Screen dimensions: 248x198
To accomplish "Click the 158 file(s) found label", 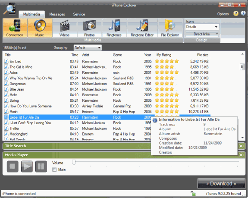I will click(15, 47).
